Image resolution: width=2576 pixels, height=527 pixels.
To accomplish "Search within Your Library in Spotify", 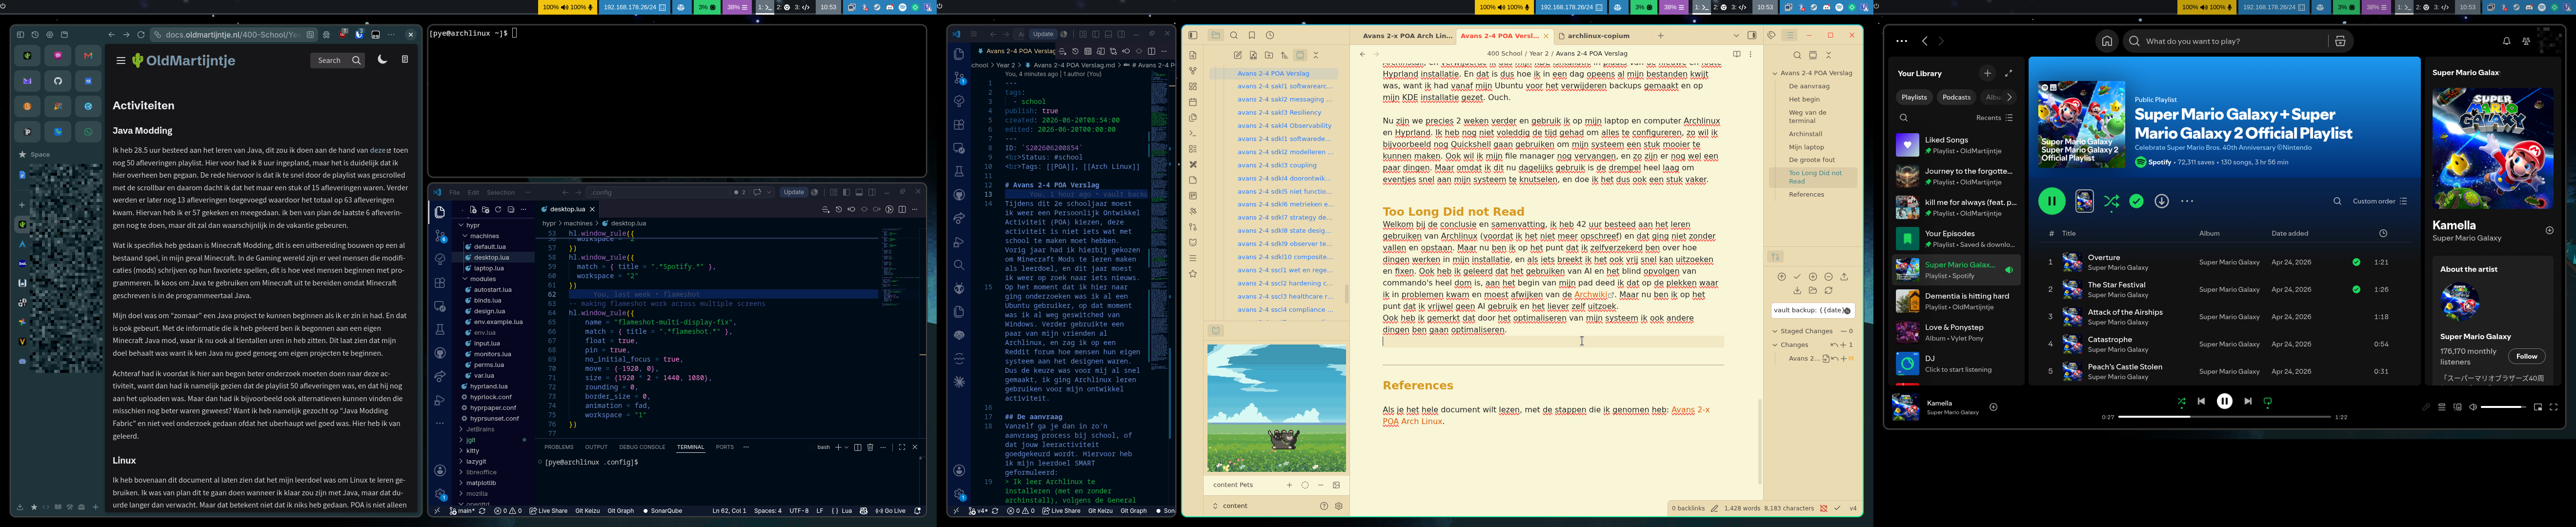I will [1904, 118].
